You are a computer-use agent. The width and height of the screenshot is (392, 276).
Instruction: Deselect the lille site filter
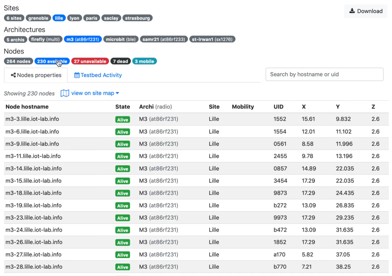[59, 18]
